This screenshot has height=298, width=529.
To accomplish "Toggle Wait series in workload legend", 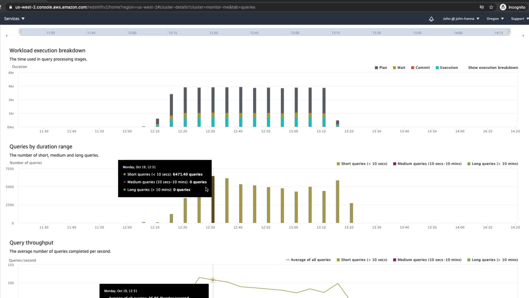I will (399, 68).
